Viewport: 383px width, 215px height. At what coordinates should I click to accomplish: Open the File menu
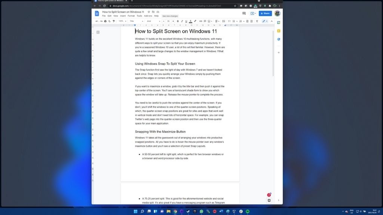(104, 16)
